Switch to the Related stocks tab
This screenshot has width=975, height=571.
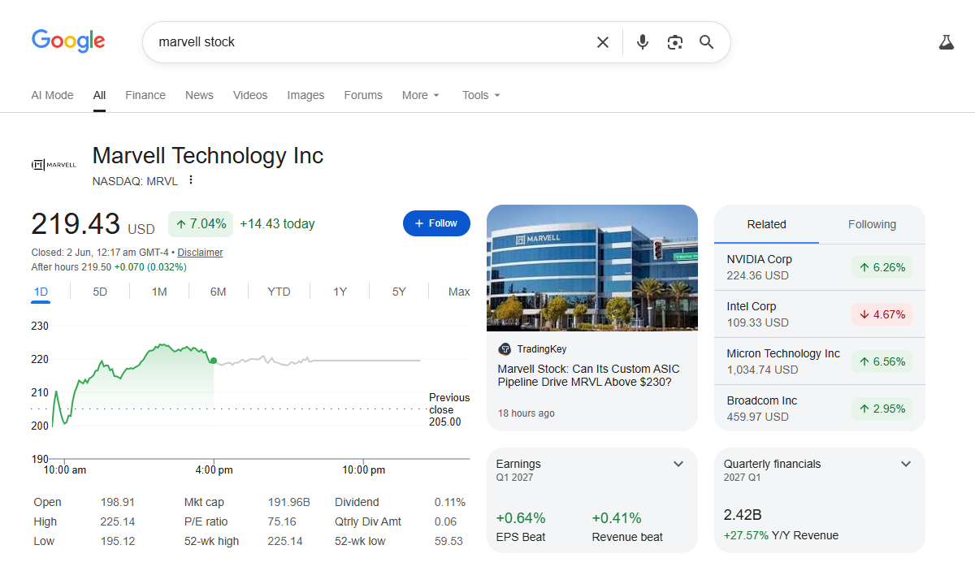767,224
